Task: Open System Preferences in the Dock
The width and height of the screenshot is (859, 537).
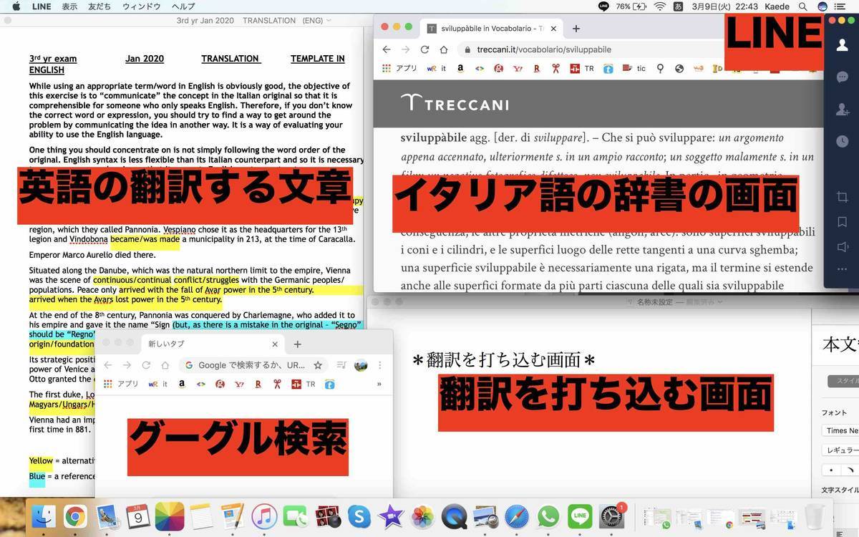Action: (x=612, y=516)
